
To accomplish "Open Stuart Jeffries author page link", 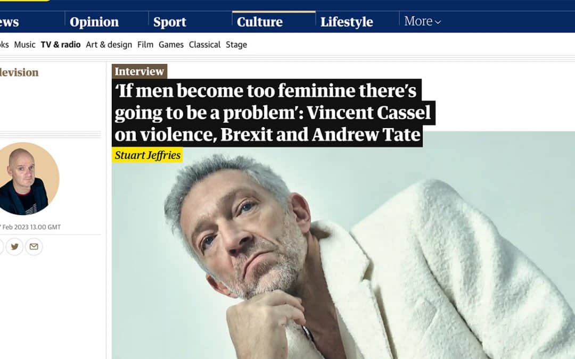I will pos(147,155).
